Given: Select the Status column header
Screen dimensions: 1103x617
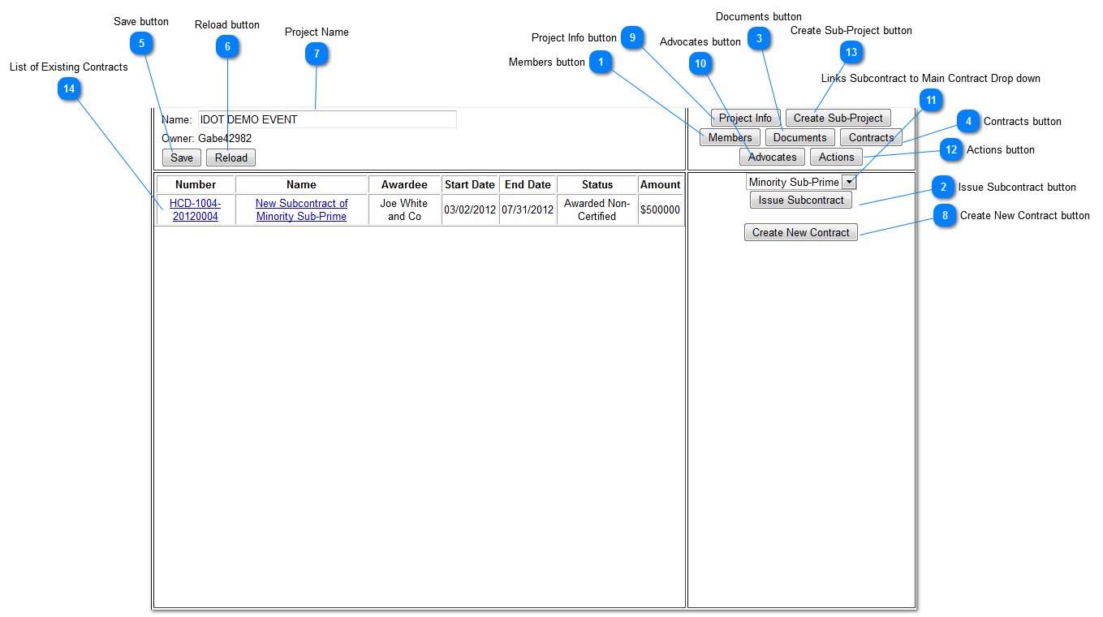Looking at the screenshot, I should tap(597, 184).
